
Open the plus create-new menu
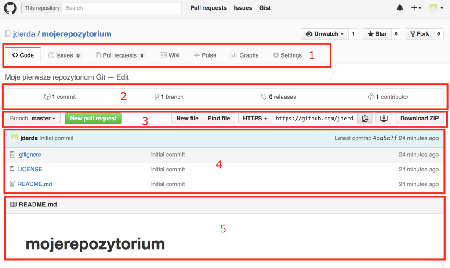tap(416, 8)
